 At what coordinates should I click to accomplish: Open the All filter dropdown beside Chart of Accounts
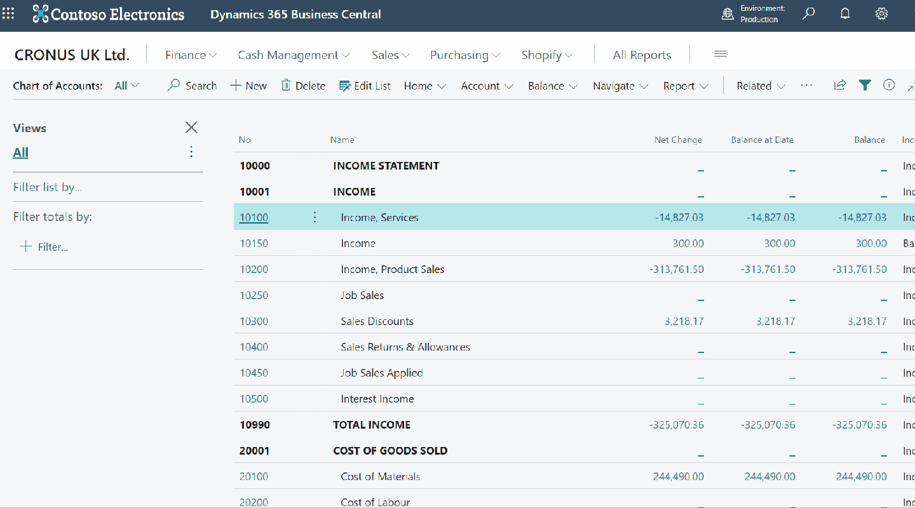coord(126,85)
